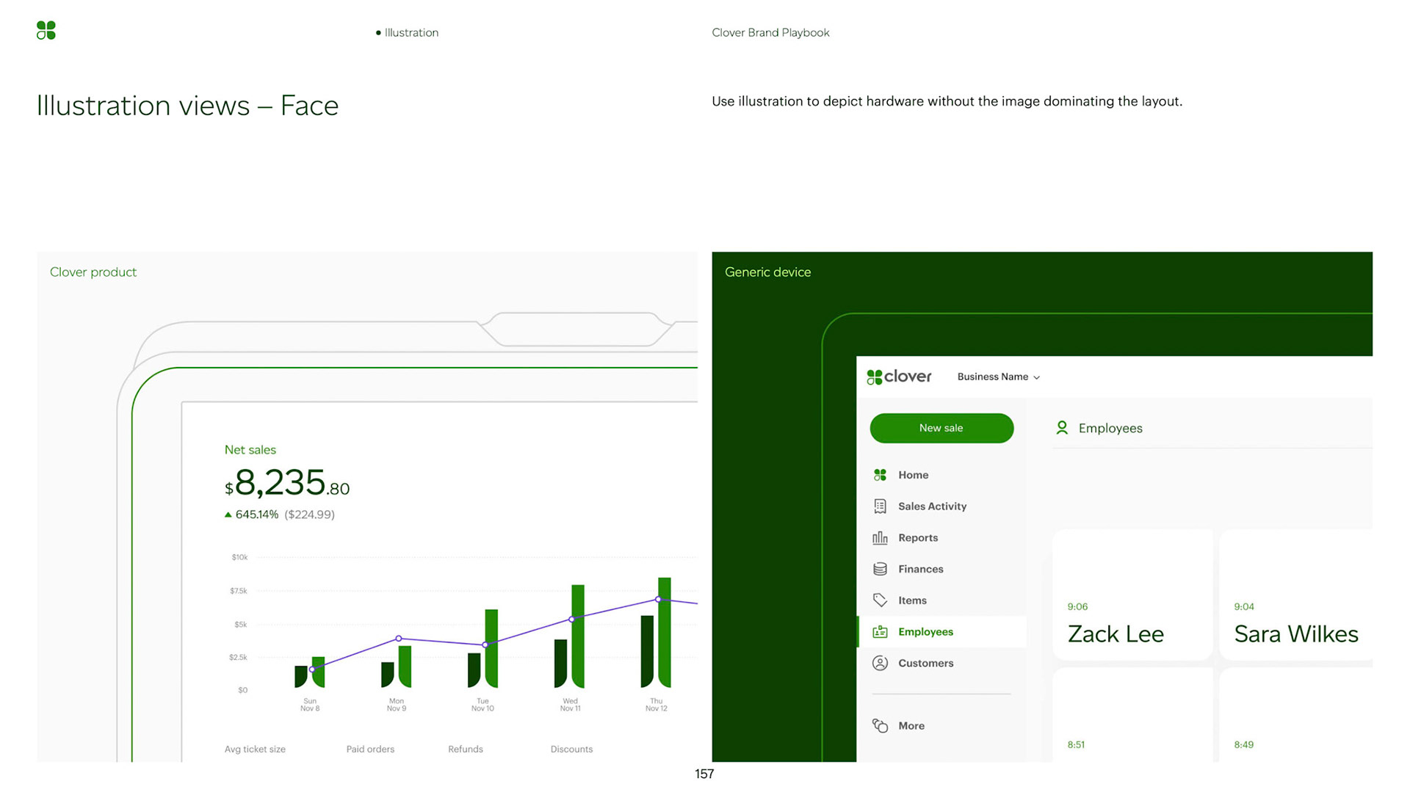Click the Net sales label

click(x=250, y=450)
